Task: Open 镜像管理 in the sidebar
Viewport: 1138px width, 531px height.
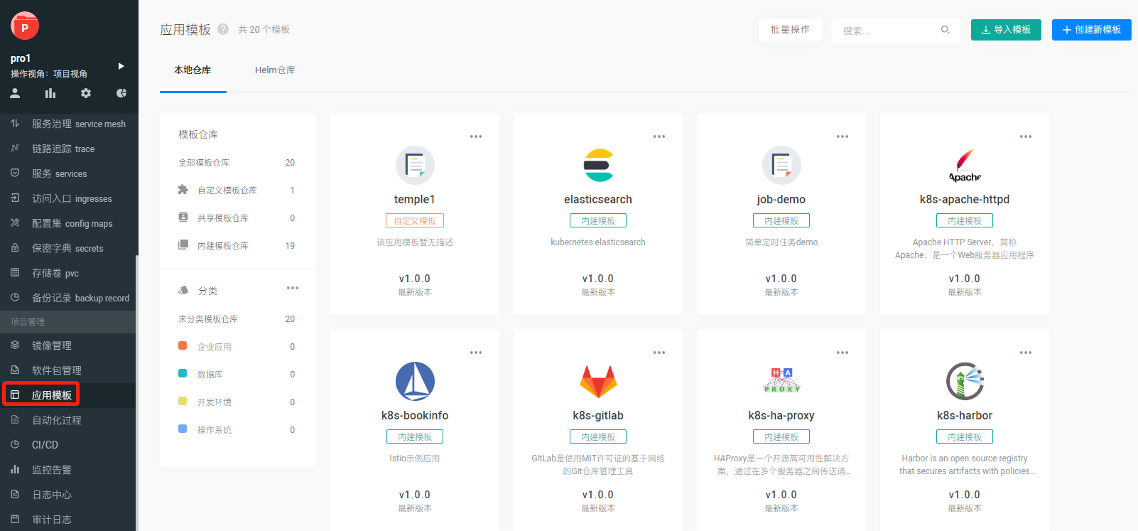Action: (52, 345)
